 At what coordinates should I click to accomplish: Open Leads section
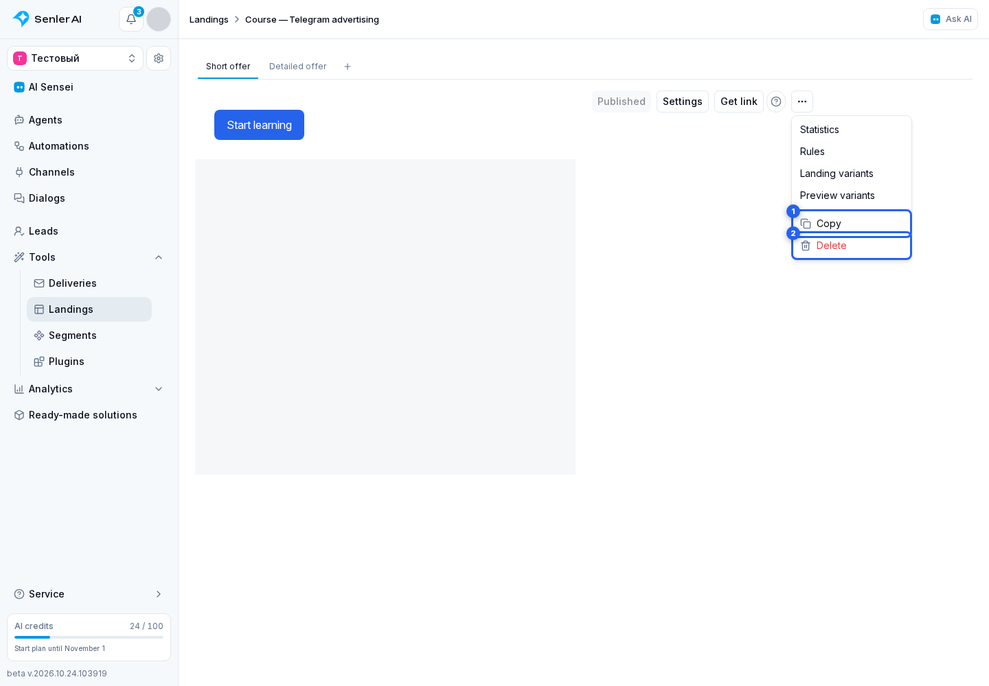point(89,231)
